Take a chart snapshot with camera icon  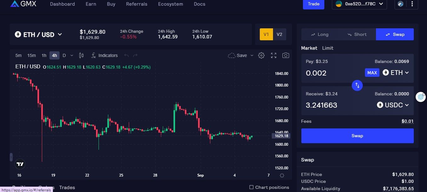click(286, 55)
